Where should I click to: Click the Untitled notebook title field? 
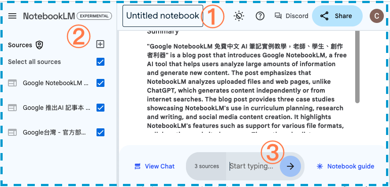tap(162, 16)
